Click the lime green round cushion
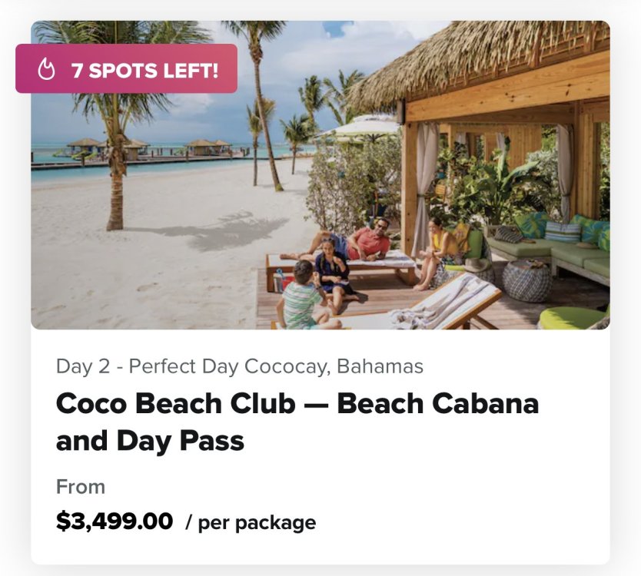Image resolution: width=641 pixels, height=576 pixels. tap(573, 318)
